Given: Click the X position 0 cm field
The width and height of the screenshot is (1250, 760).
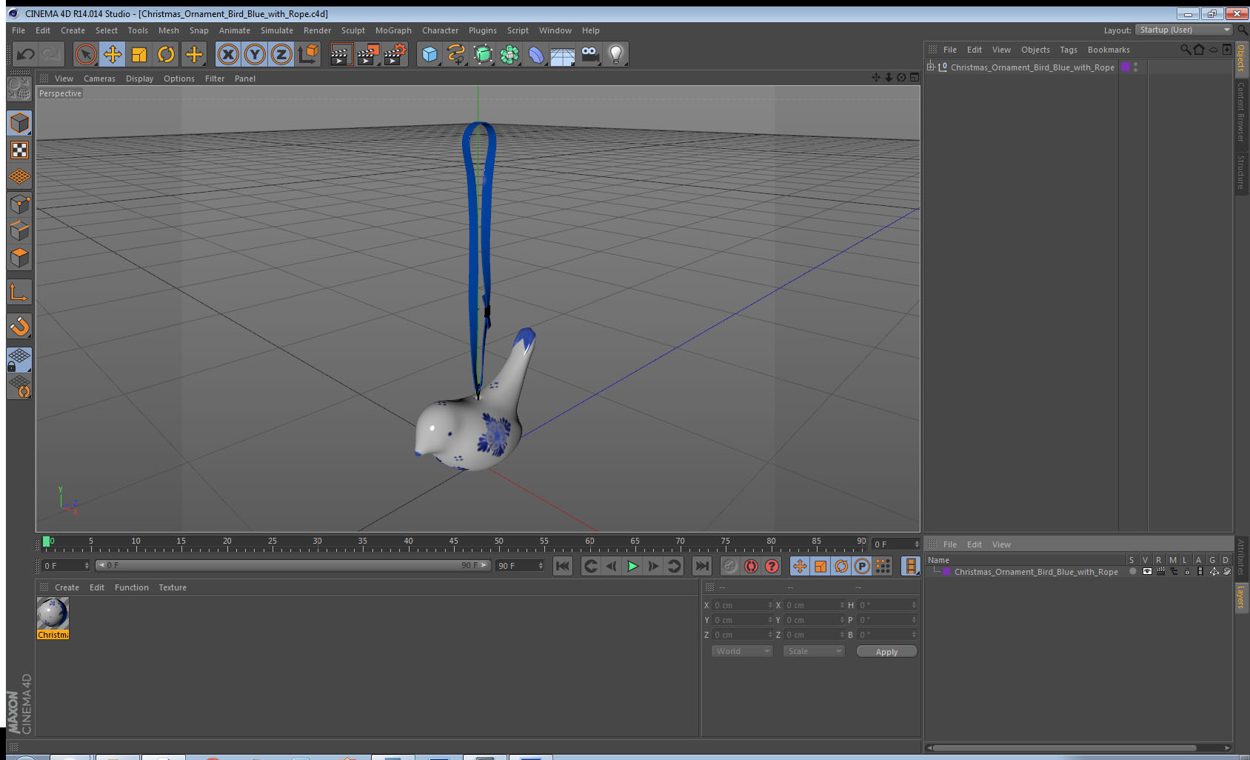Looking at the screenshot, I should [742, 605].
